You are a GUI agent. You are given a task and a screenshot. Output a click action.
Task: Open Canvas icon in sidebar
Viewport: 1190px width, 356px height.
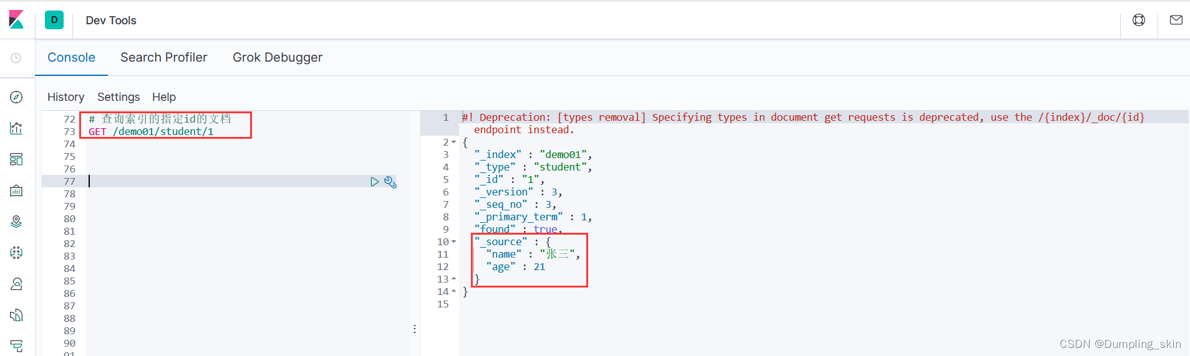point(17,190)
